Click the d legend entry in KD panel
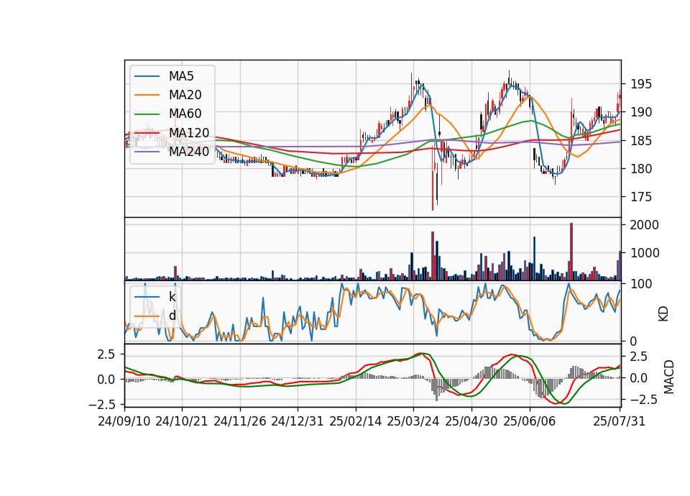Image resolution: width=690 pixels, height=496 pixels. 172,316
